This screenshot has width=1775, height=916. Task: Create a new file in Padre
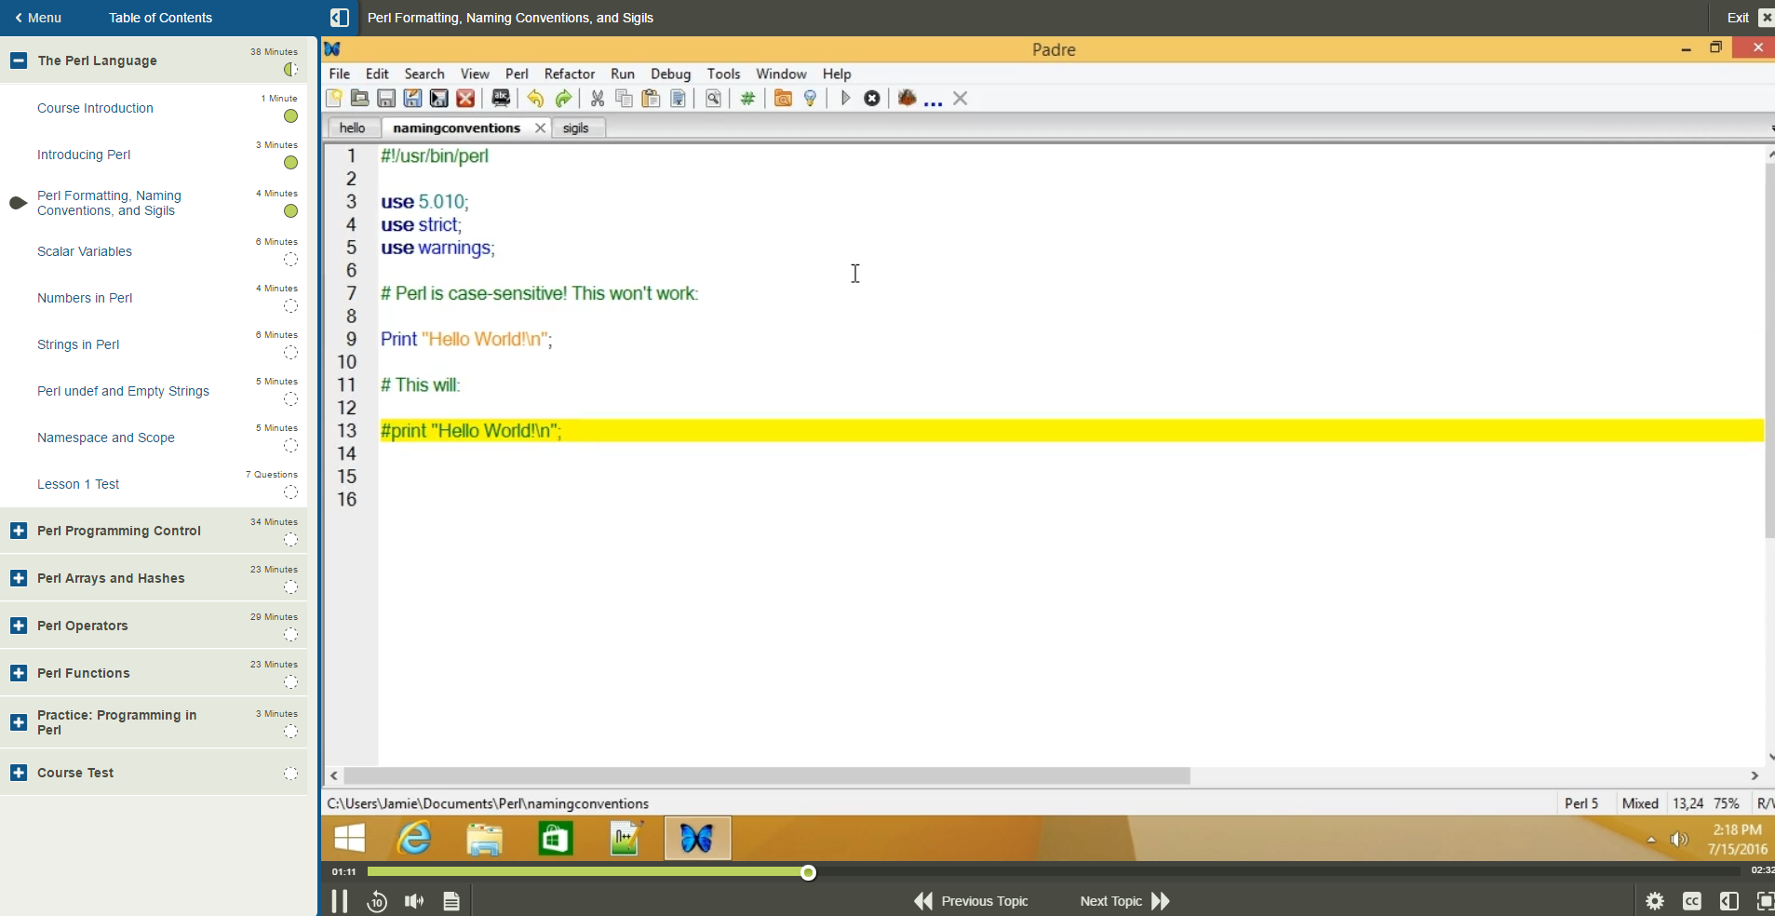(x=332, y=98)
